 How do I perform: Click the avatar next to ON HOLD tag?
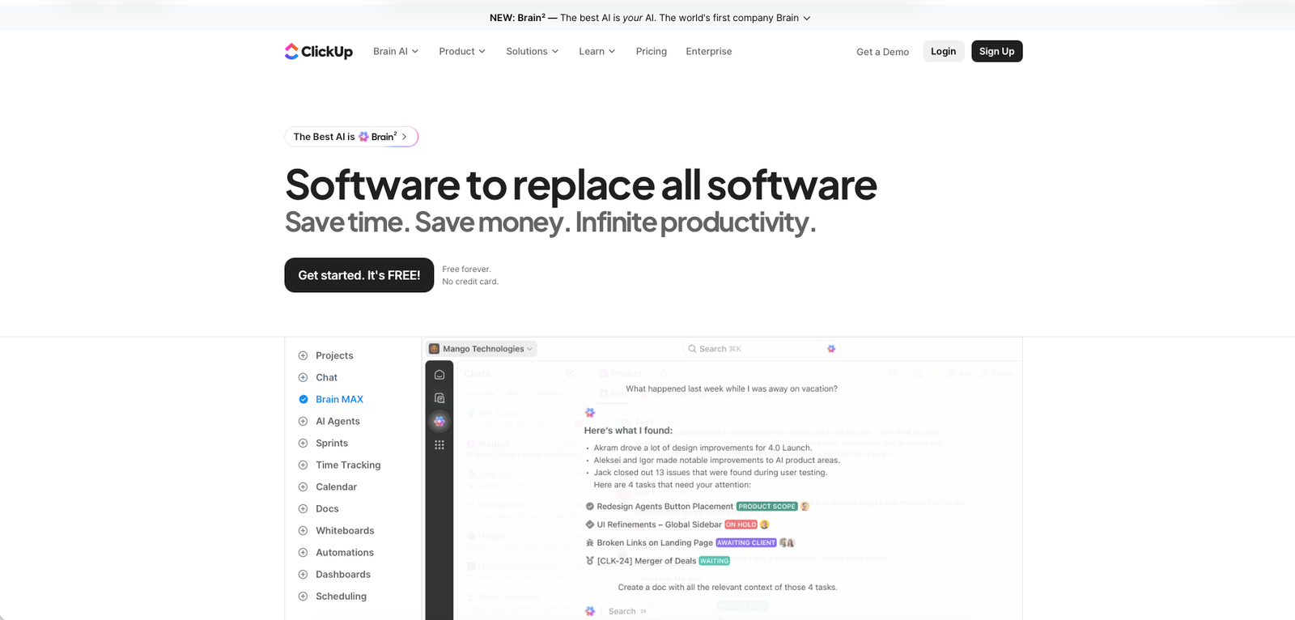pos(764,524)
